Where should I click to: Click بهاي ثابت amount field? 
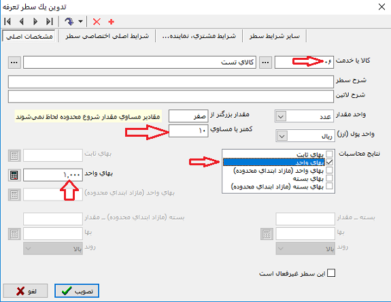tap(53, 155)
